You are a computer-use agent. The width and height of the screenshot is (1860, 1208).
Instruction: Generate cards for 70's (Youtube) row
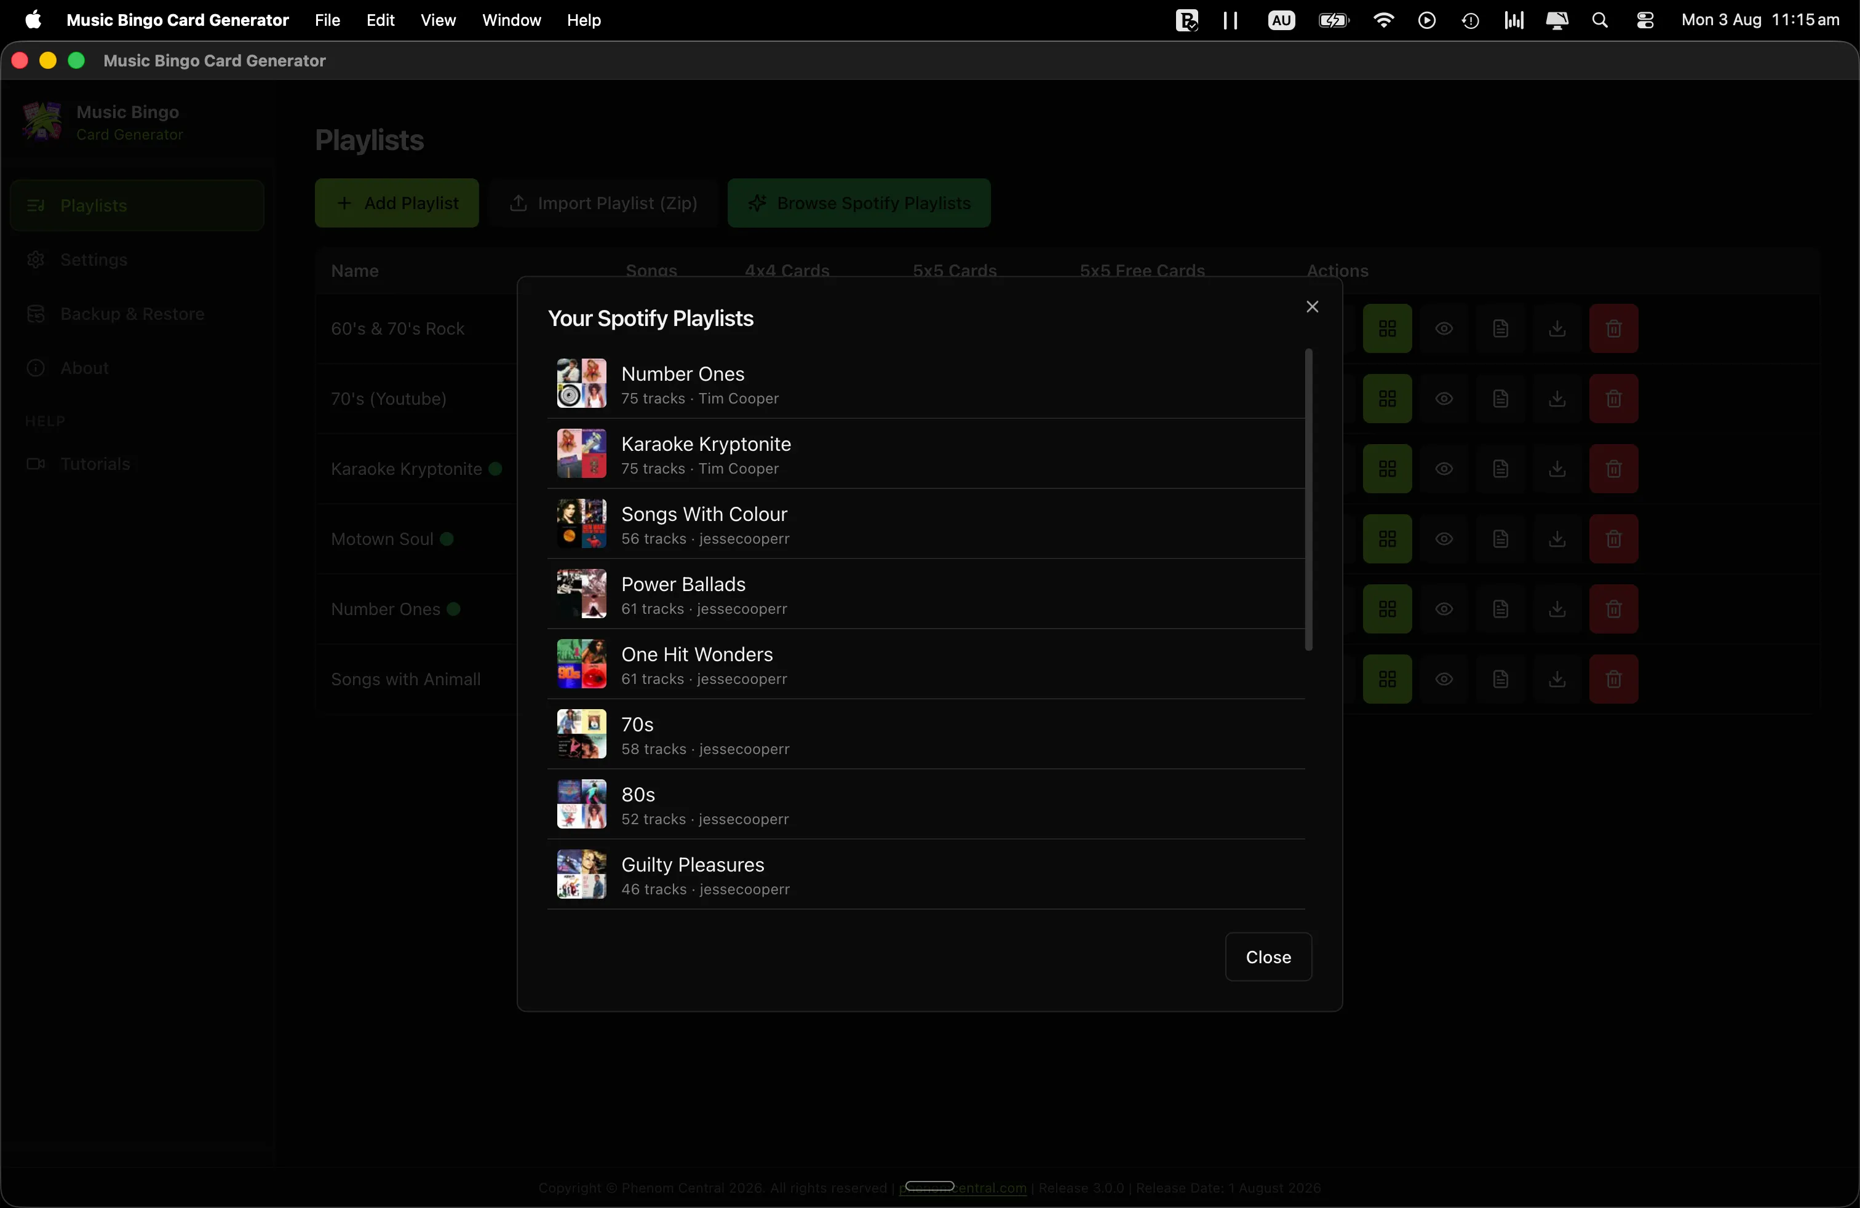[1387, 399]
